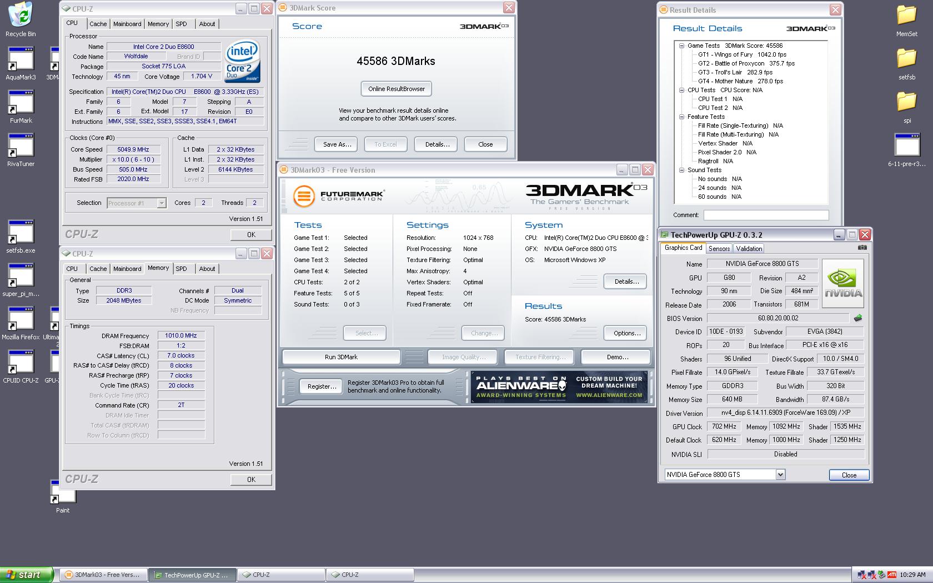Viewport: 933px width, 583px height.
Task: Switch to Validation tab in GPU-Z
Action: point(749,249)
